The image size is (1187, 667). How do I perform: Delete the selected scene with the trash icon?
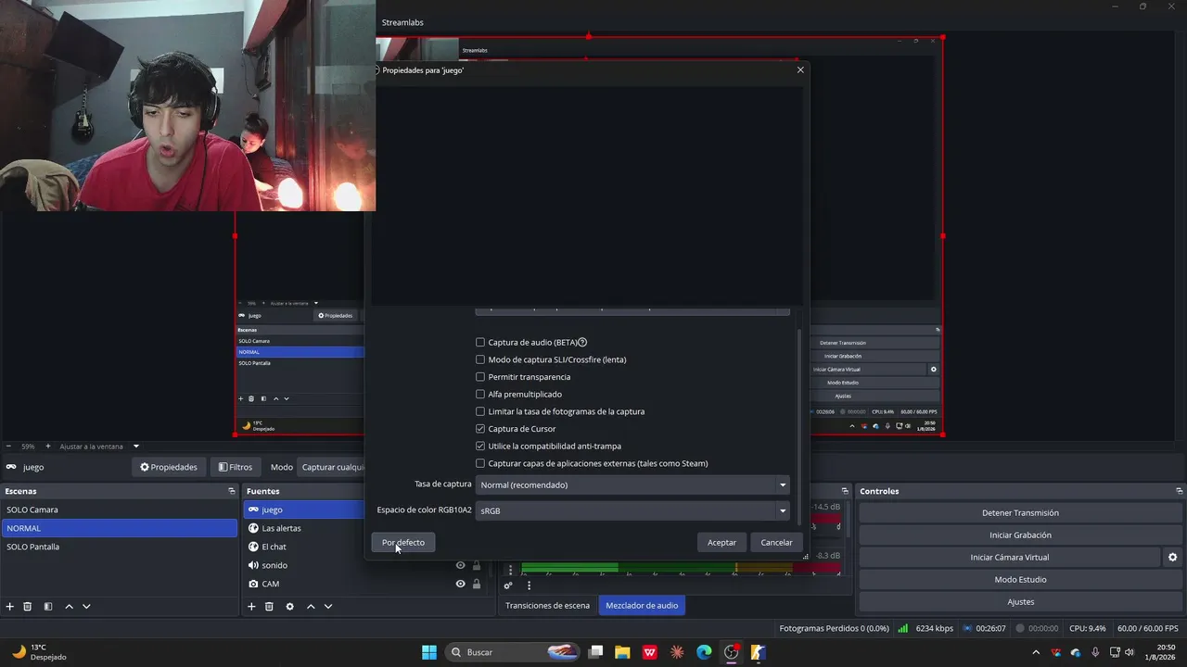click(x=28, y=607)
